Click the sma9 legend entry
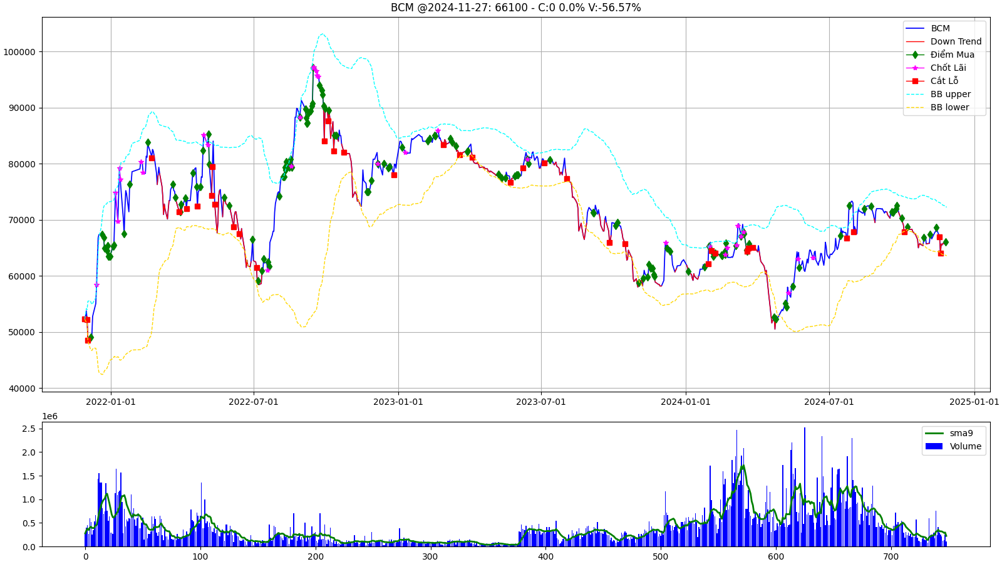Screen dimensions: 1002x564 click(x=949, y=433)
